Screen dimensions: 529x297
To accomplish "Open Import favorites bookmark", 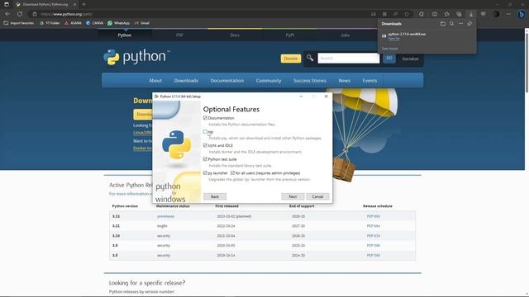I will [x=19, y=23].
